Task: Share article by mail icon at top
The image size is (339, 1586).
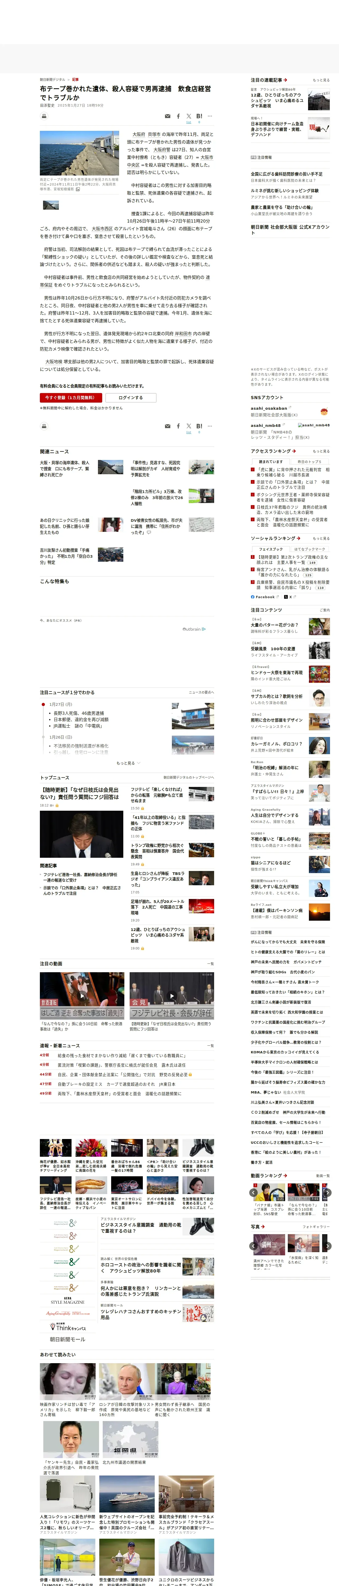Action: point(167,116)
